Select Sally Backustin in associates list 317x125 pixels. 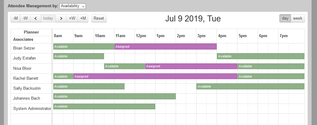[27, 88]
